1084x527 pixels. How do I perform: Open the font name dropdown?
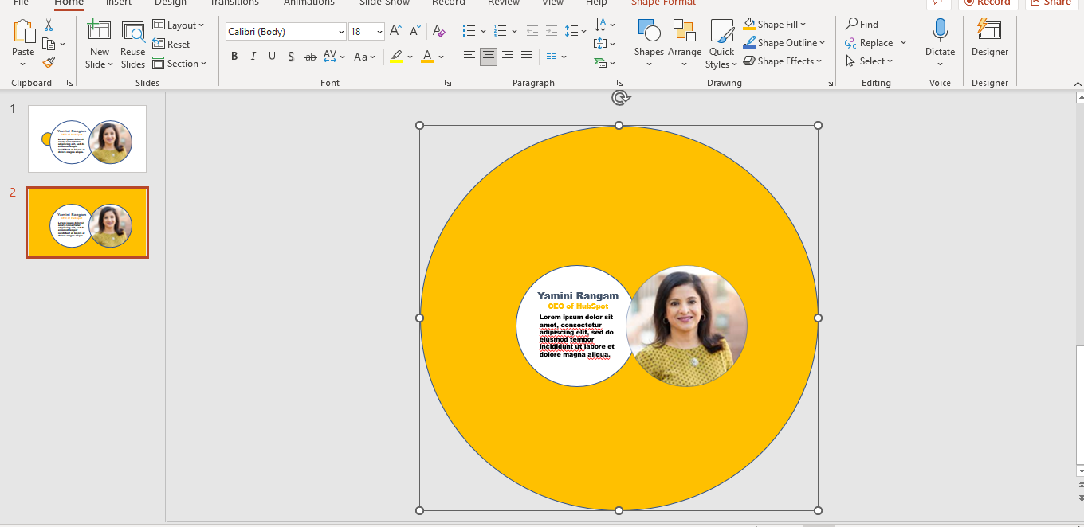341,32
